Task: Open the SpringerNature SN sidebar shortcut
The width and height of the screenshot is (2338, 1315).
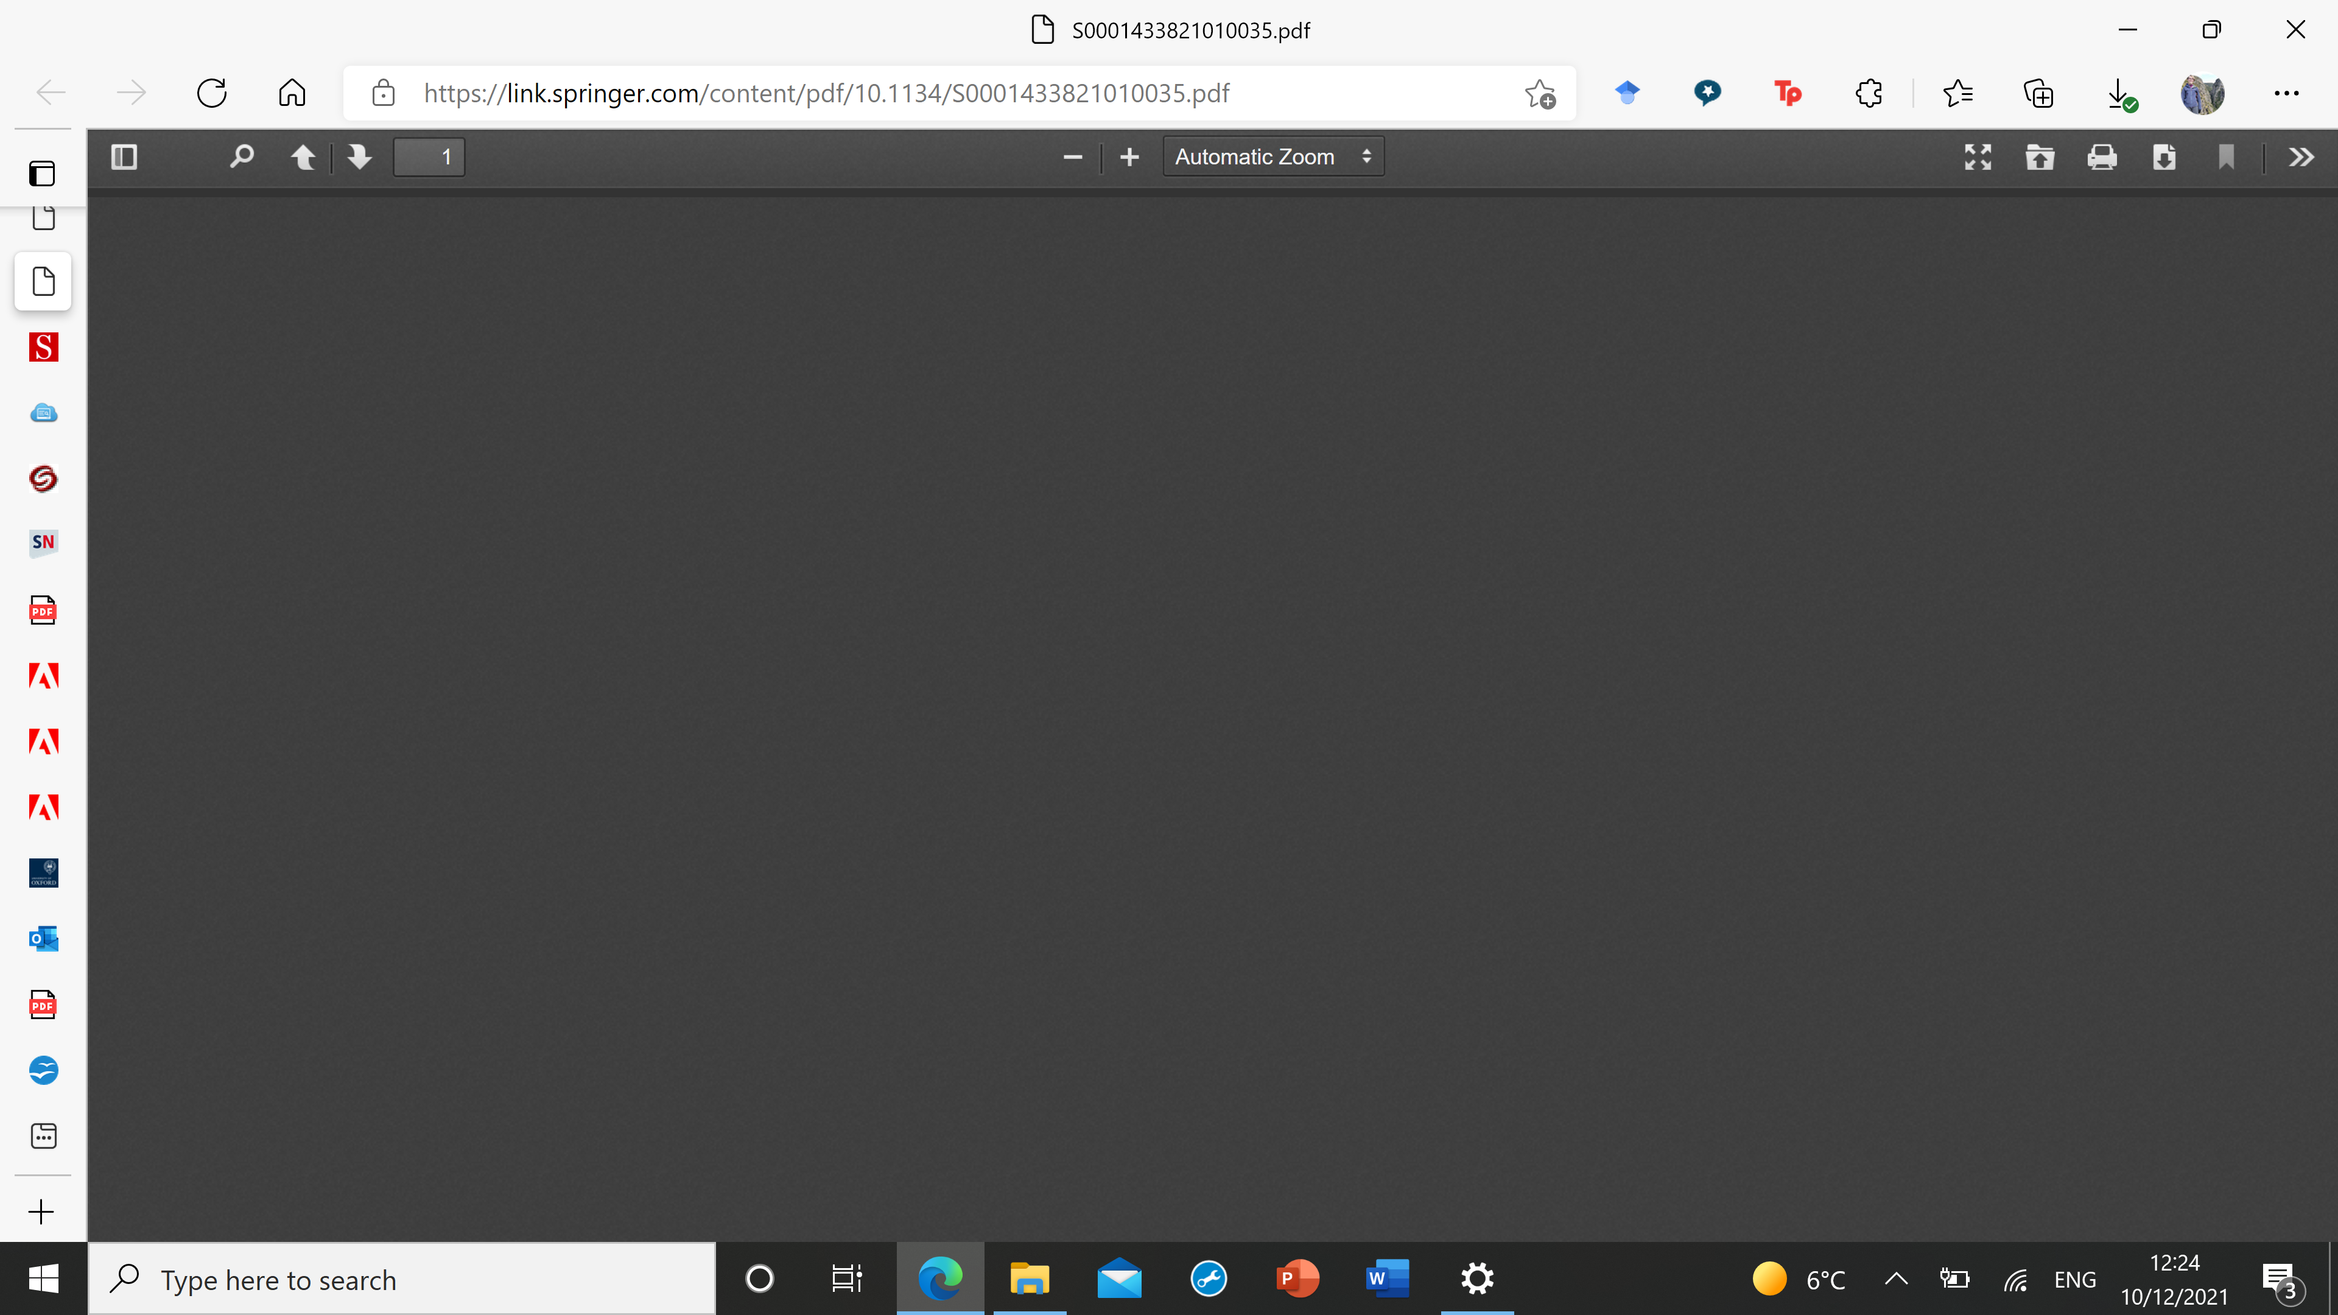Action: (43, 542)
